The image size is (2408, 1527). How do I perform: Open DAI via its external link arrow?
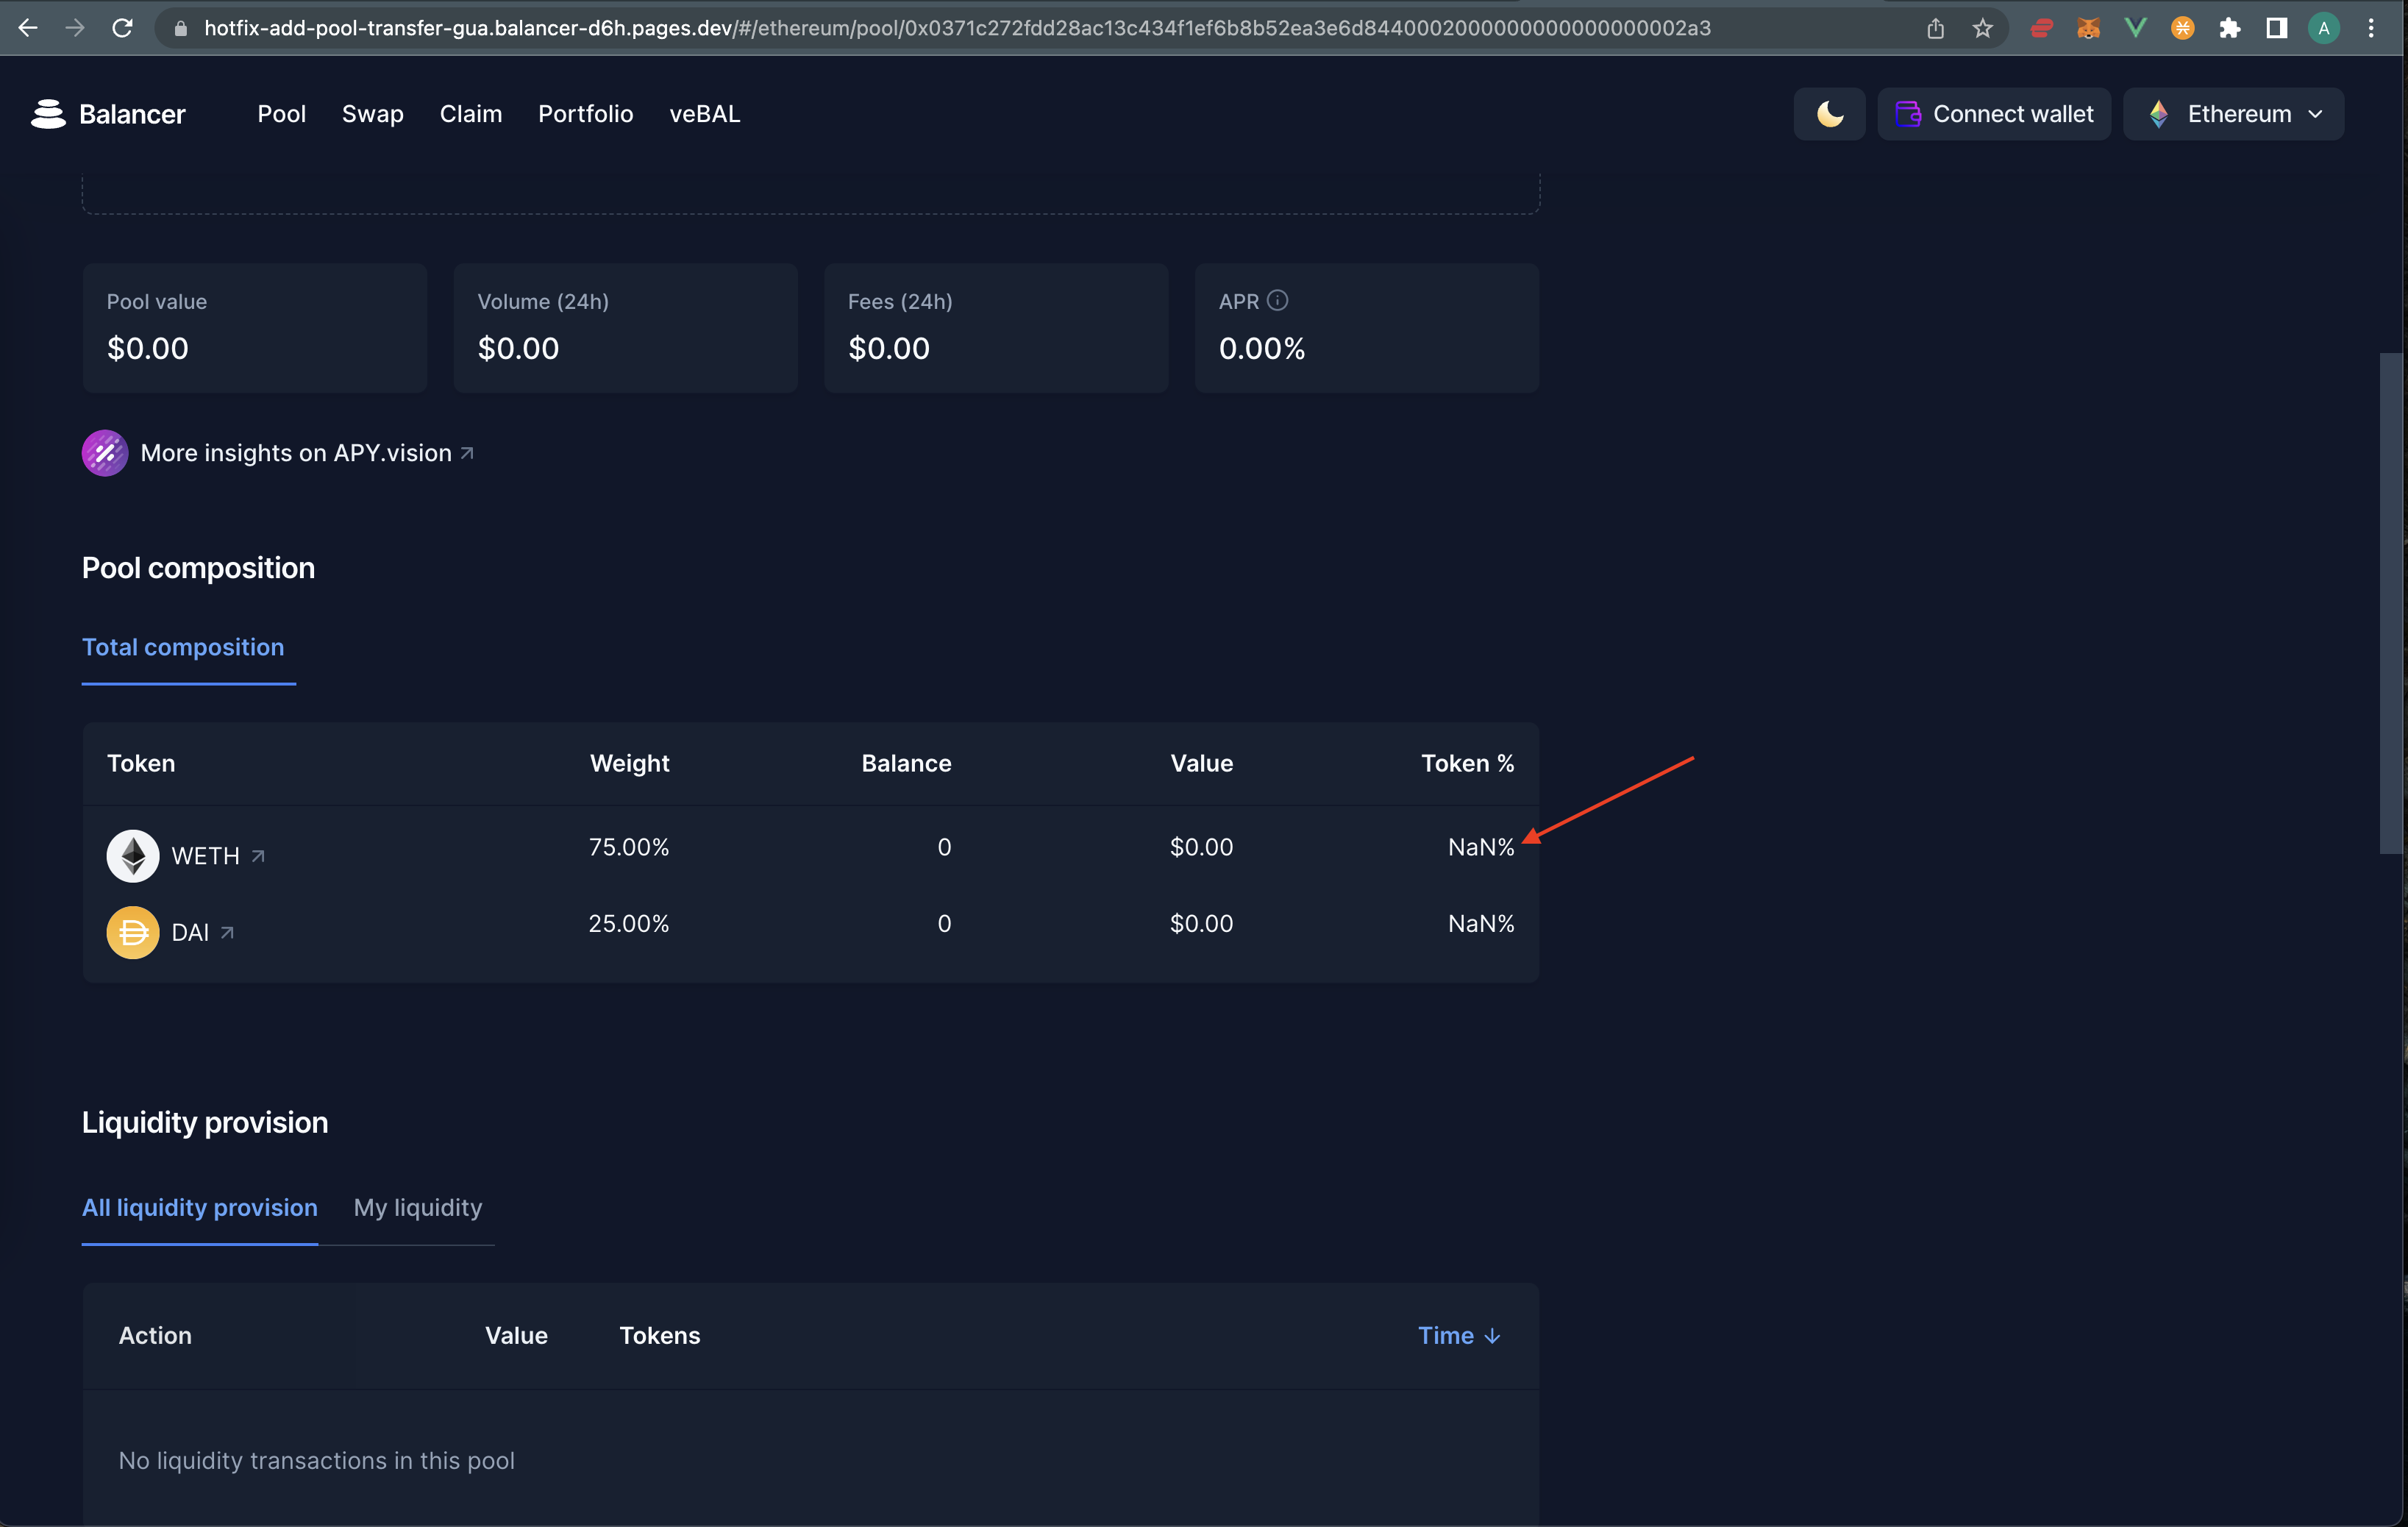[228, 932]
